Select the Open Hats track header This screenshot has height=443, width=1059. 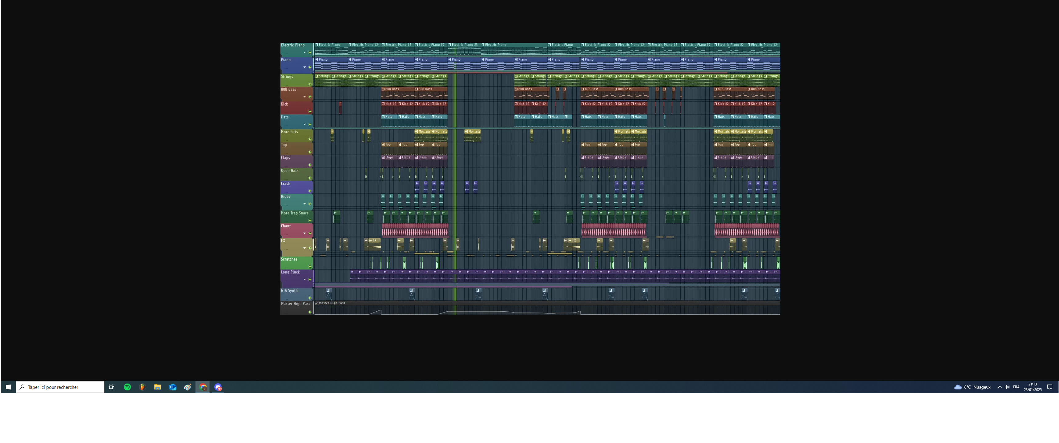(x=296, y=174)
